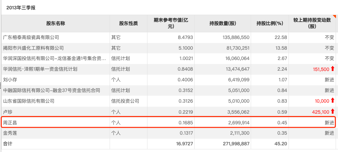
Task: Open 华润信托·泽熙1期单一资金信托计划 entry
Action: 40,69
